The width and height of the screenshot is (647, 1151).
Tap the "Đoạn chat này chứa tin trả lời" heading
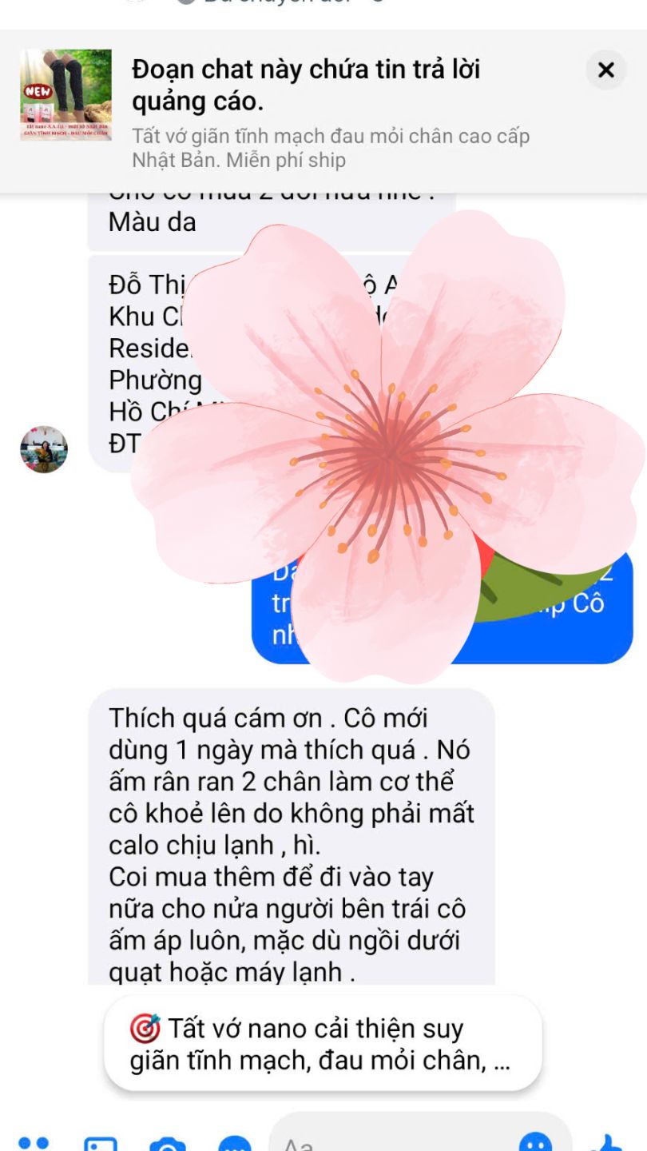306,86
